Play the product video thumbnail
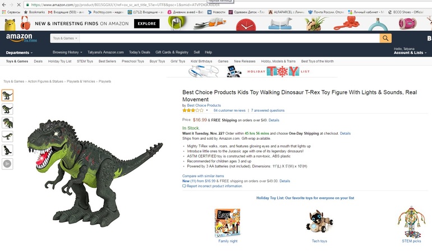The image size is (432, 251). [x=7, y=164]
